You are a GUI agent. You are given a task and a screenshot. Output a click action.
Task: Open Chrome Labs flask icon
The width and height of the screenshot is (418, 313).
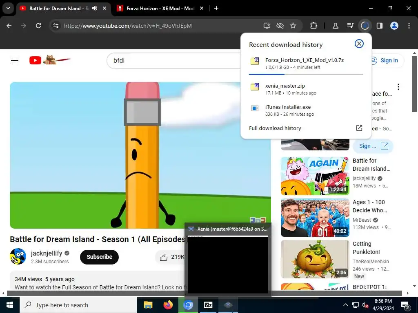[x=336, y=26]
